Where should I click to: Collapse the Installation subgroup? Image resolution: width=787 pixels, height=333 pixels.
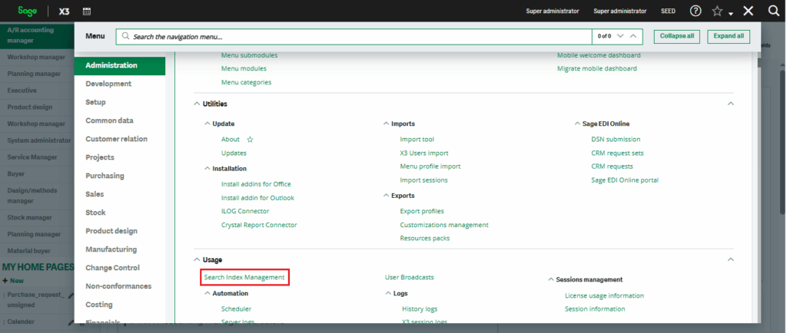point(208,169)
